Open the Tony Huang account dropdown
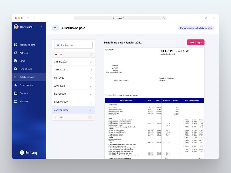The image size is (231, 173). tap(42, 27)
